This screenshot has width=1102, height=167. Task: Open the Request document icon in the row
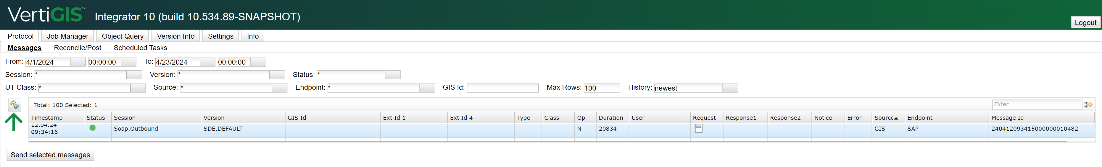699,128
